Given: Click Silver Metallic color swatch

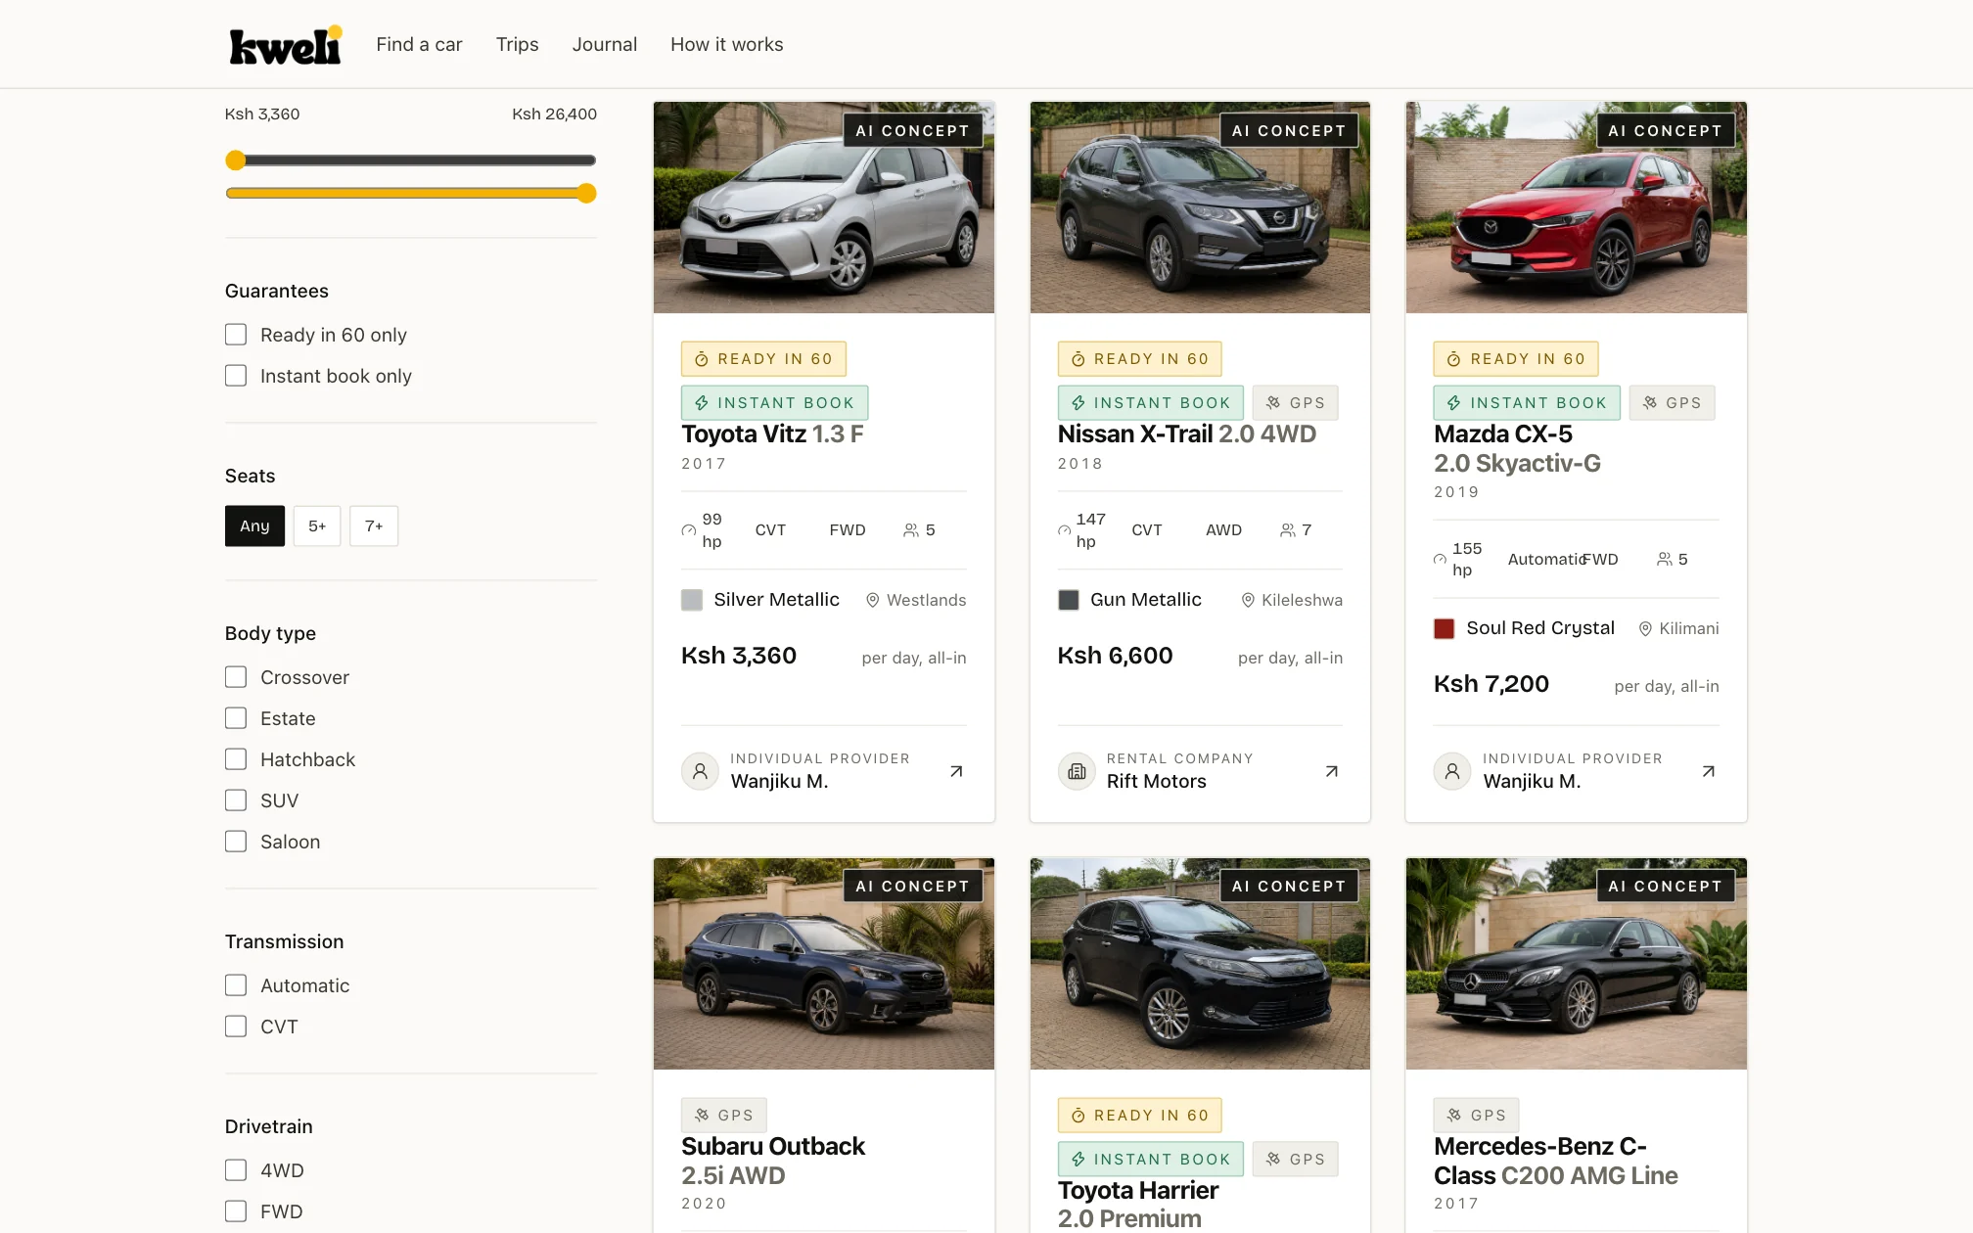Looking at the screenshot, I should coord(692,600).
